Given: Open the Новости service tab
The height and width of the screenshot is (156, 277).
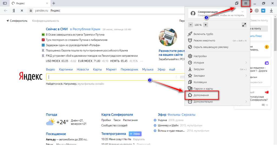Looking at the screenshot, I should (83, 70).
